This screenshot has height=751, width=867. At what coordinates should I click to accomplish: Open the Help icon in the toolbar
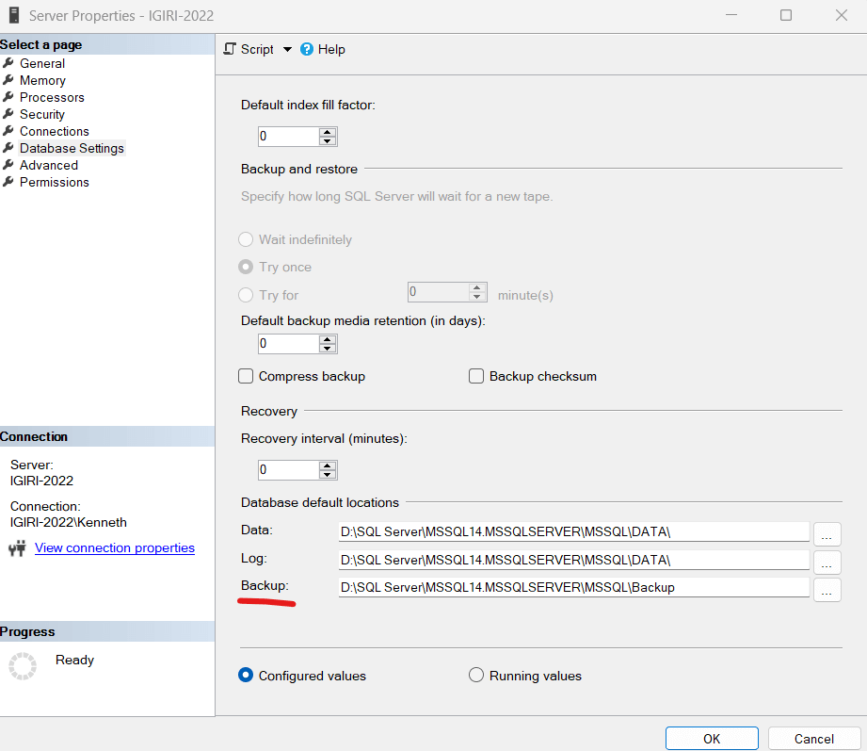pos(307,49)
